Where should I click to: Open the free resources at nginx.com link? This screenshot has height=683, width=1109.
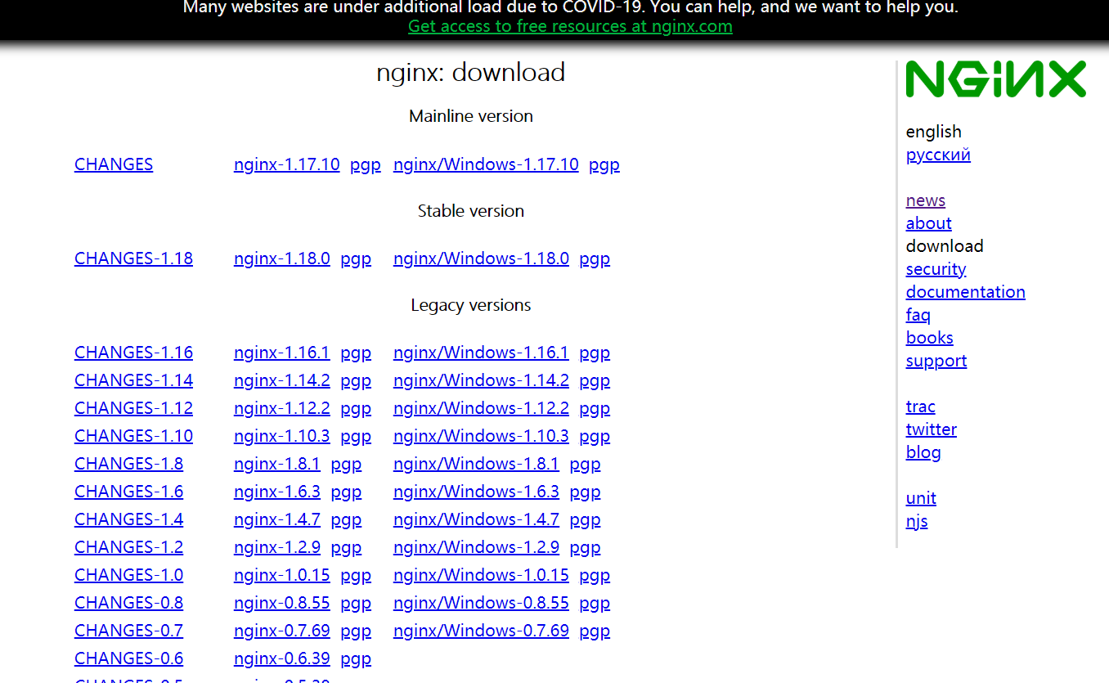point(570,26)
